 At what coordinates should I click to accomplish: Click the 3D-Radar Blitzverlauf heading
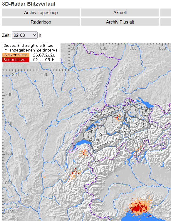[x=29, y=4]
